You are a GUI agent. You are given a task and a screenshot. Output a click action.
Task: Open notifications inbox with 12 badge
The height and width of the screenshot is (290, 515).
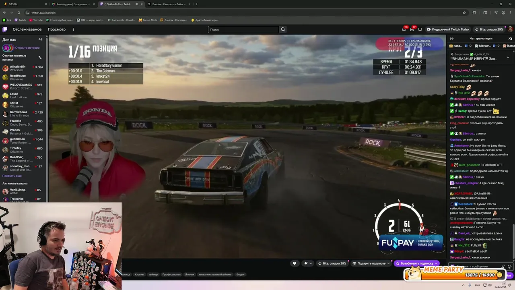coord(412,29)
